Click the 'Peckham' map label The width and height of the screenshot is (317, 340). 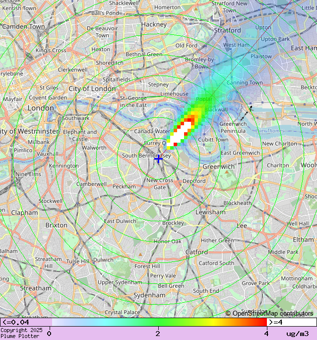click(x=124, y=186)
